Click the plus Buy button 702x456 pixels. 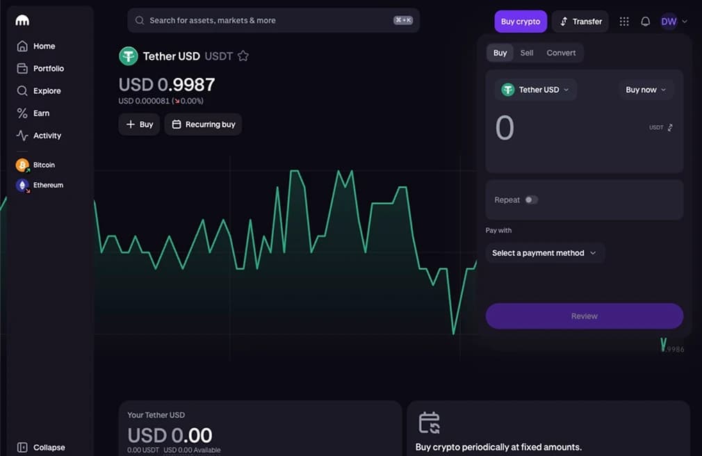pos(139,124)
